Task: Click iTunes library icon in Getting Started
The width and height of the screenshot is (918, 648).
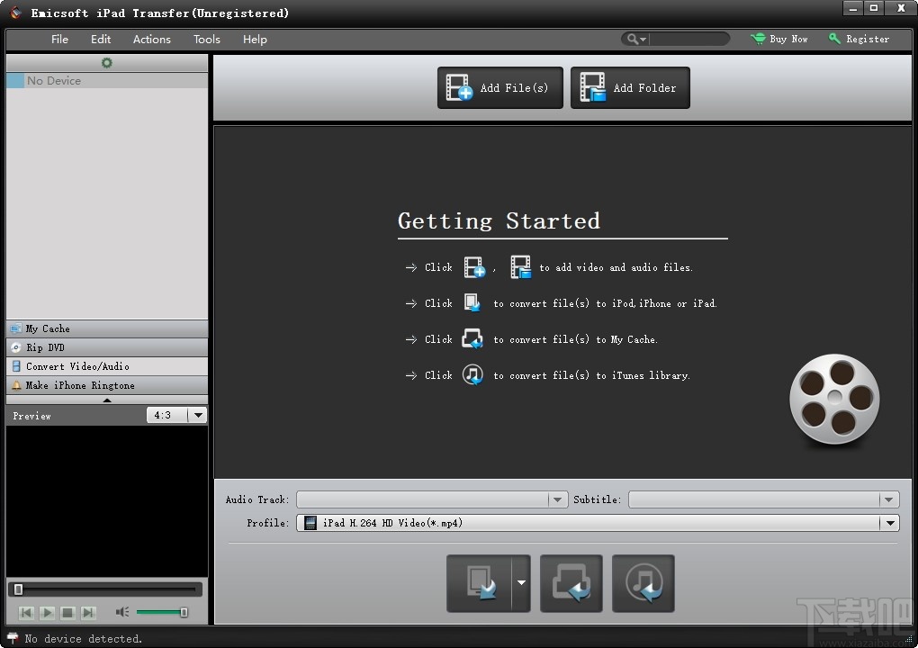Action: click(x=472, y=374)
